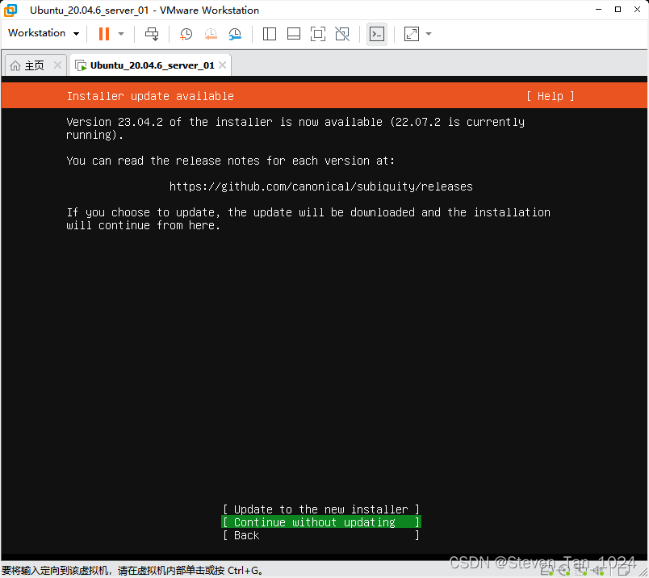Image resolution: width=649 pixels, height=578 pixels.
Task: Send Ctrl+Alt+Del to the virtual machine
Action: coord(152,34)
